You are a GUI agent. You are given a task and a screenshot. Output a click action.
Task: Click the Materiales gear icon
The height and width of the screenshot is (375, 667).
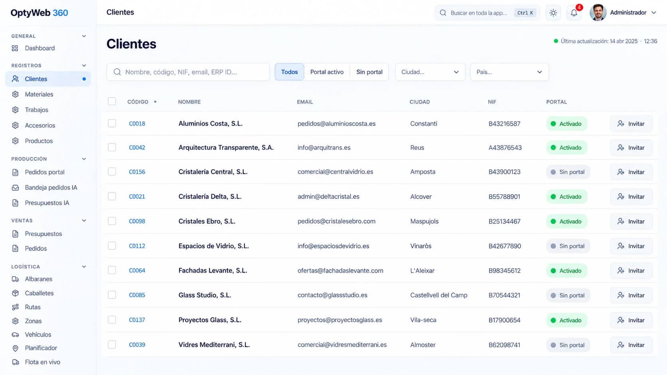point(15,94)
